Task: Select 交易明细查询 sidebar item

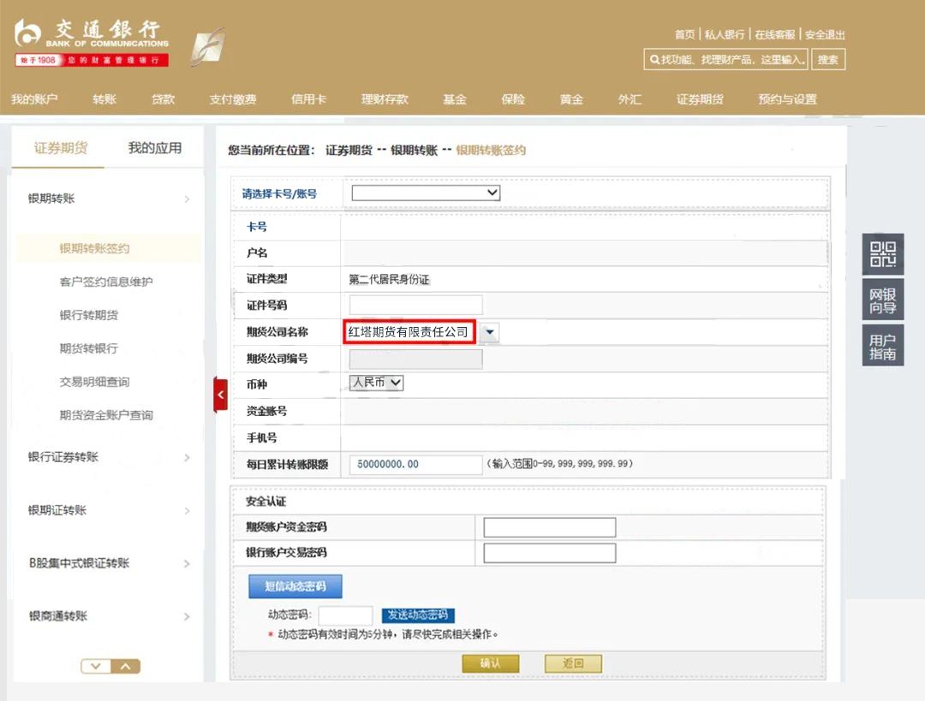Action: (94, 382)
